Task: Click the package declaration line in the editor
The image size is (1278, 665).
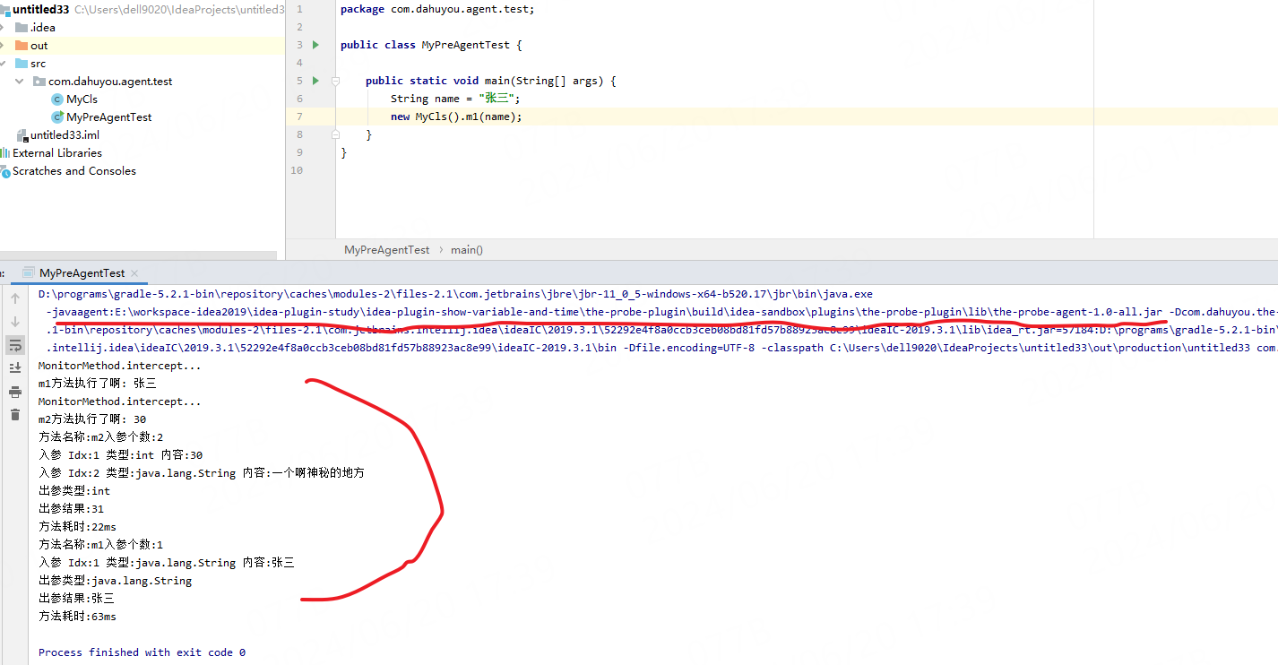Action: click(x=437, y=9)
